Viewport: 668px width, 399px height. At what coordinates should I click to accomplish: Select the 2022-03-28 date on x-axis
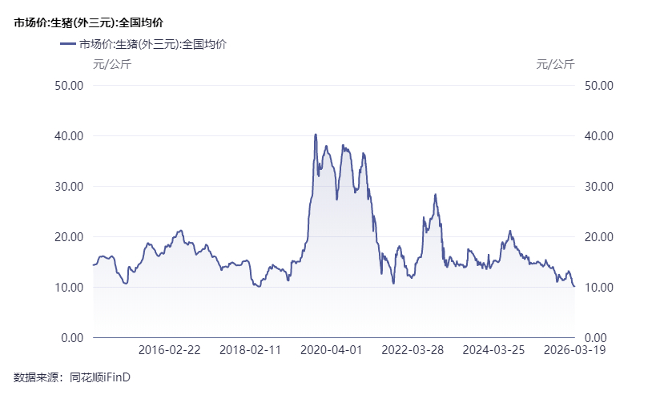click(412, 350)
